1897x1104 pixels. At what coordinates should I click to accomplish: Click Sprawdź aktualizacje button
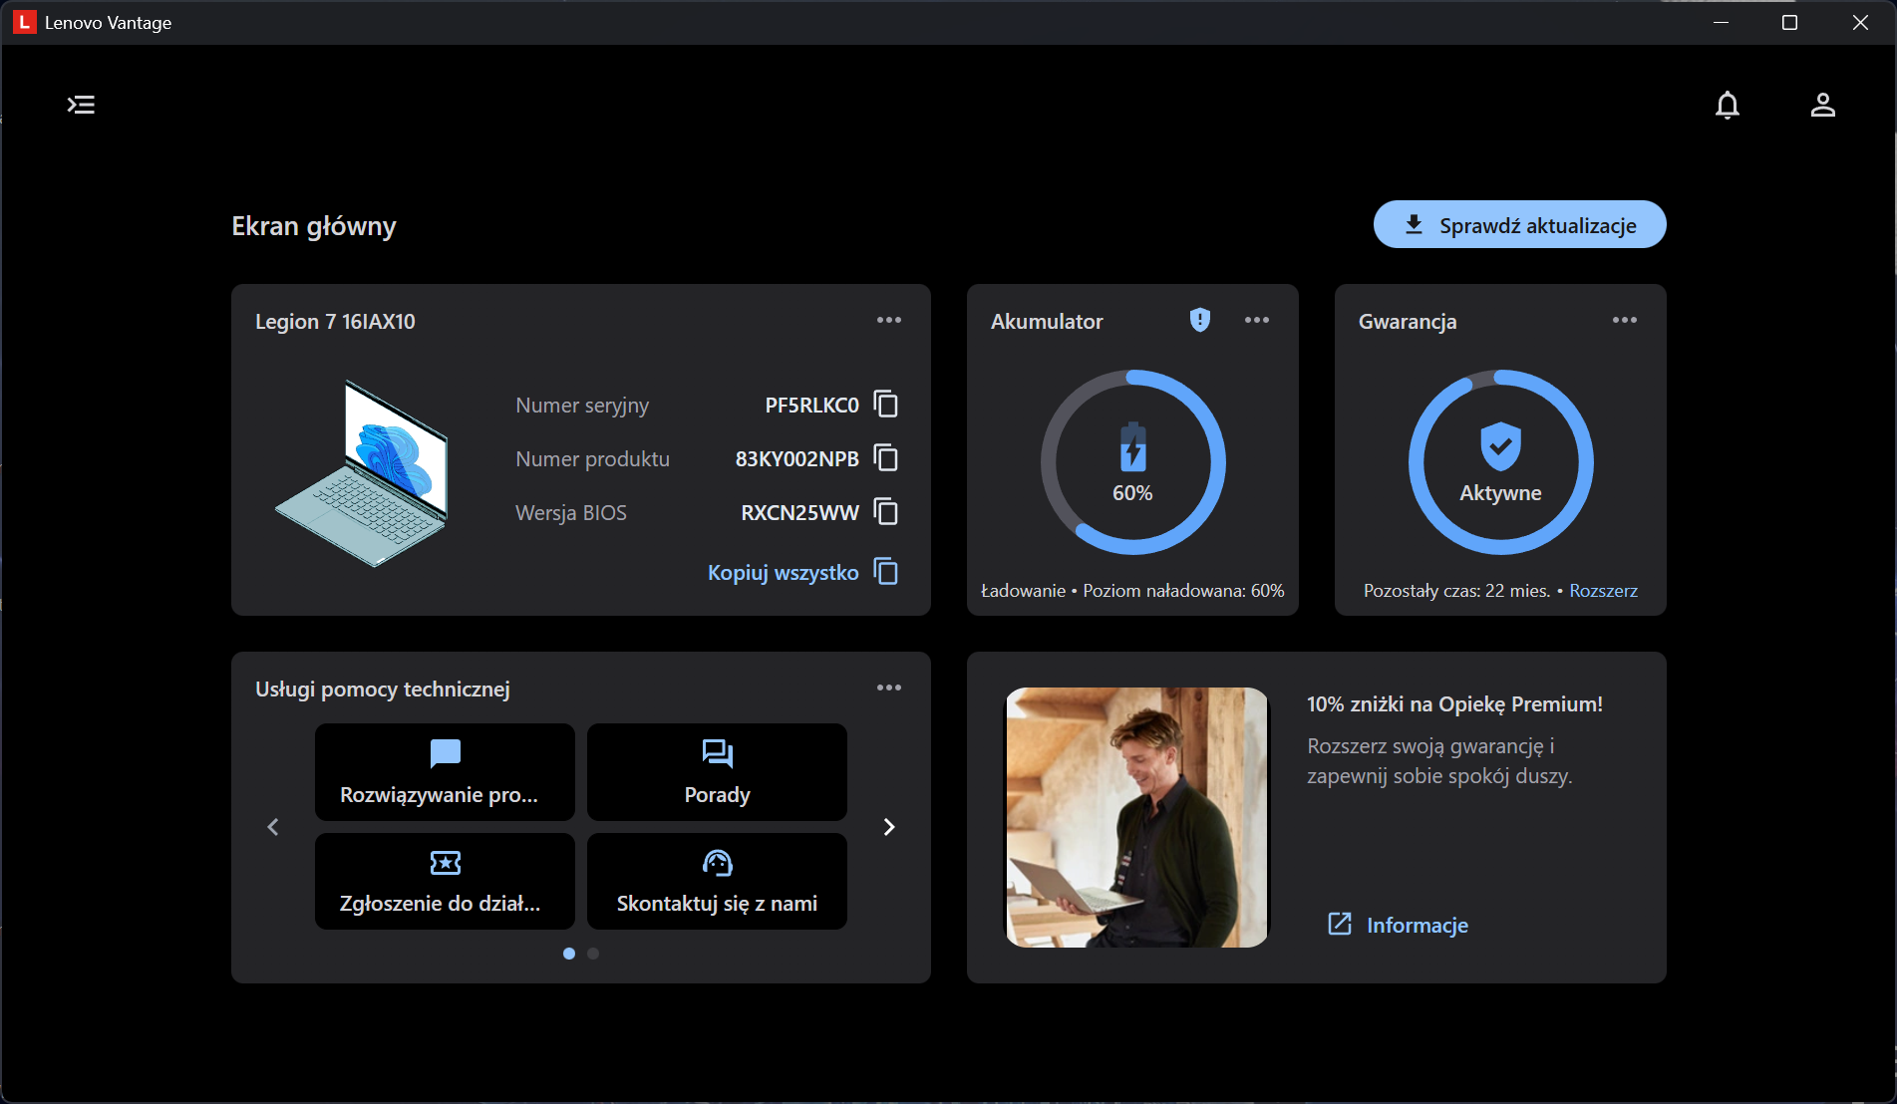tap(1519, 225)
